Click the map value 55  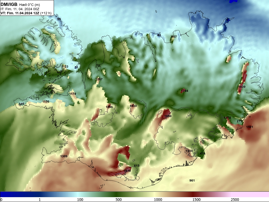click(x=59, y=19)
